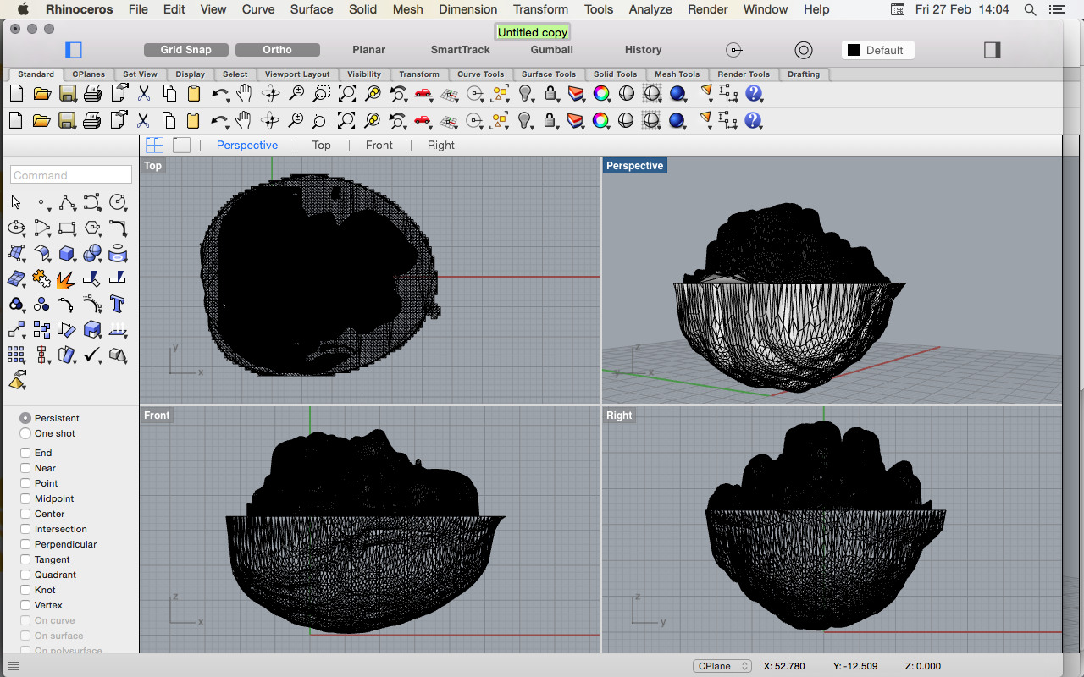Image resolution: width=1084 pixels, height=677 pixels.
Task: Click the Polygon hexagon tool icon
Action: 92,228
